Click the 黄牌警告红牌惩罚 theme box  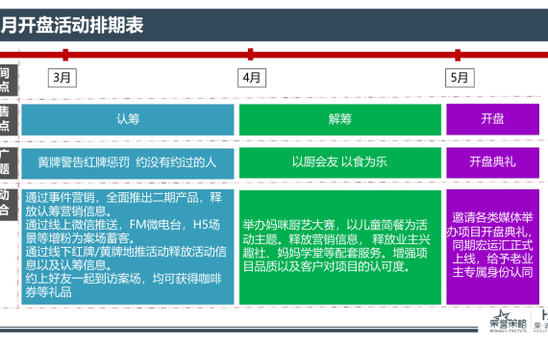(x=128, y=163)
